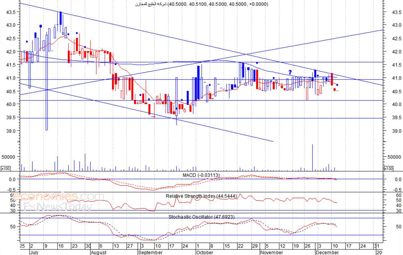Image resolution: width=403 pixels, height=255 pixels.
Task: Click the 41.5 price label on right axis
Action: tap(397, 65)
